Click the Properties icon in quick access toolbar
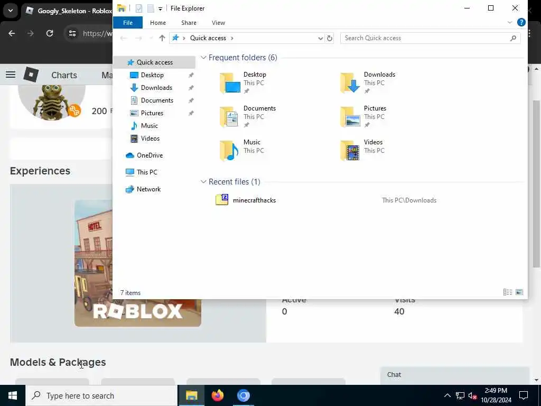 [x=139, y=8]
